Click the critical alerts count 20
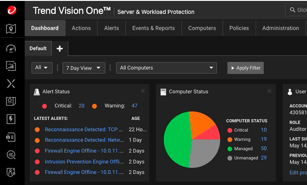Image resolution: width=307 pixels, height=185 pixels. point(81,106)
